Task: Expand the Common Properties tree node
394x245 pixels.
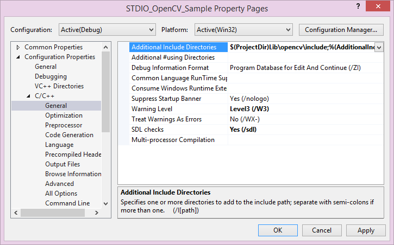Action: pos(18,47)
